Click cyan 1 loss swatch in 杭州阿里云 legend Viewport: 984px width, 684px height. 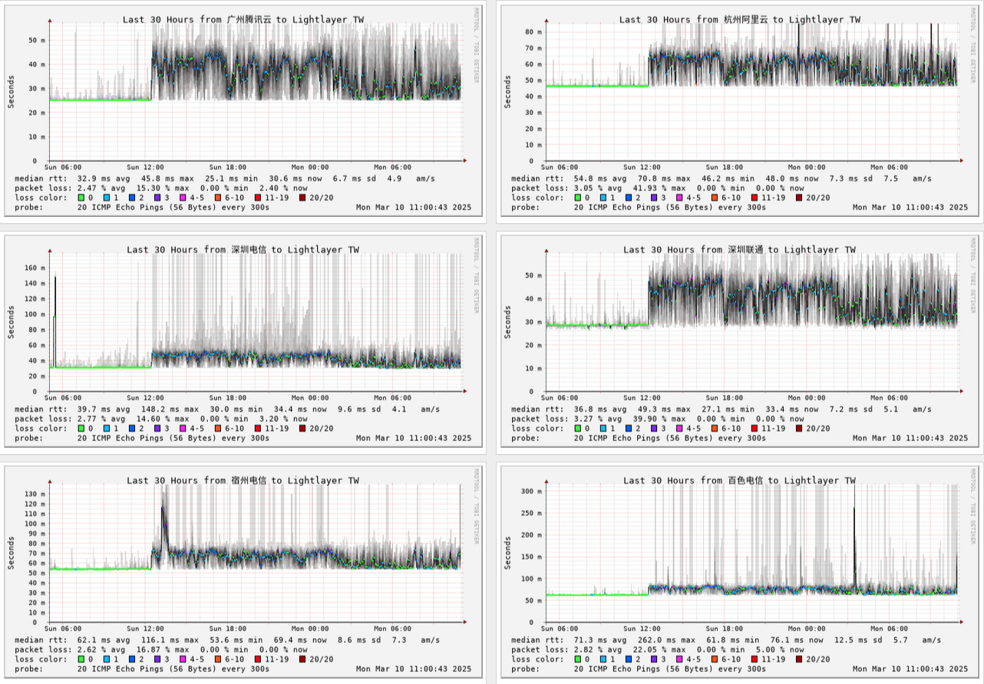click(x=603, y=198)
